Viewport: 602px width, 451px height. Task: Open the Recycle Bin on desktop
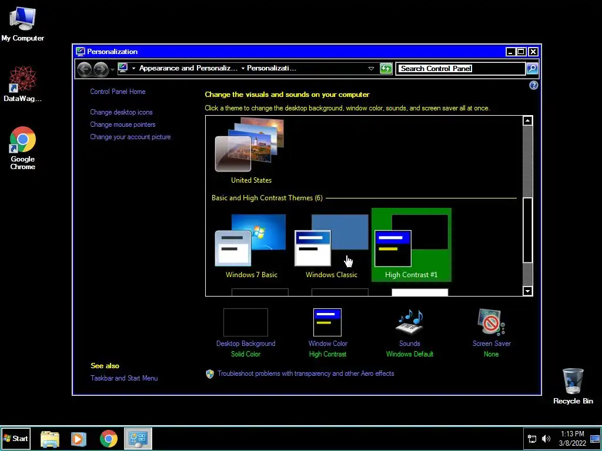tap(573, 386)
